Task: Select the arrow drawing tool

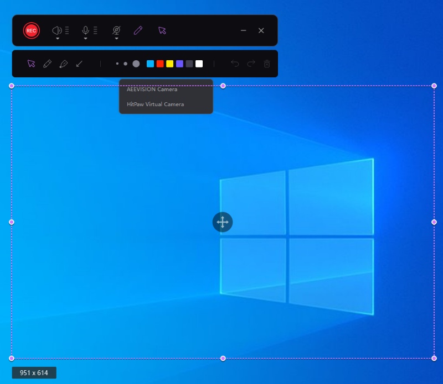Action: [x=79, y=64]
